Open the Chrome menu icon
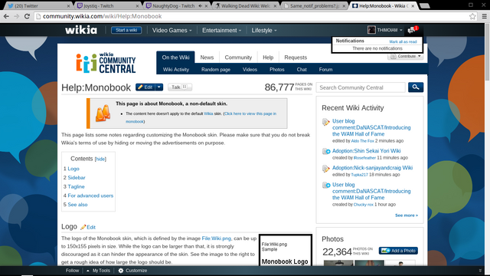 tap(485, 16)
